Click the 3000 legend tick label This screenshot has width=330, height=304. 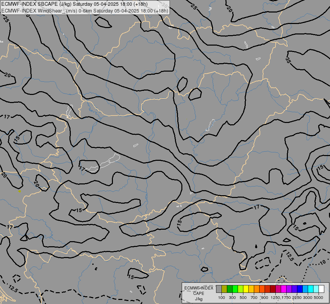pyautogui.click(x=308, y=298)
